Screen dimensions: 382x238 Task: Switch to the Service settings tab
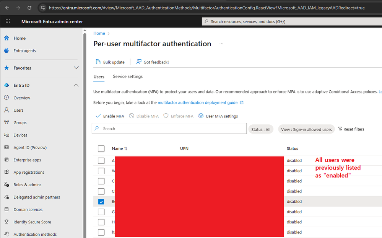click(x=128, y=76)
